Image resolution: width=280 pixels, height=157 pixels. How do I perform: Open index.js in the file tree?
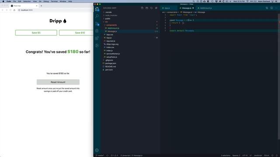pyautogui.click(x=109, y=51)
